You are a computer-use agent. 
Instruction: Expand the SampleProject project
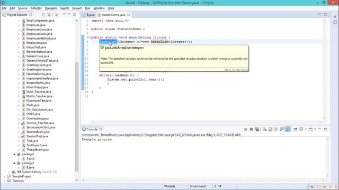5,176
